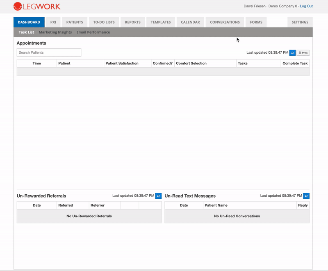Click the referrals Date column header

click(37, 205)
